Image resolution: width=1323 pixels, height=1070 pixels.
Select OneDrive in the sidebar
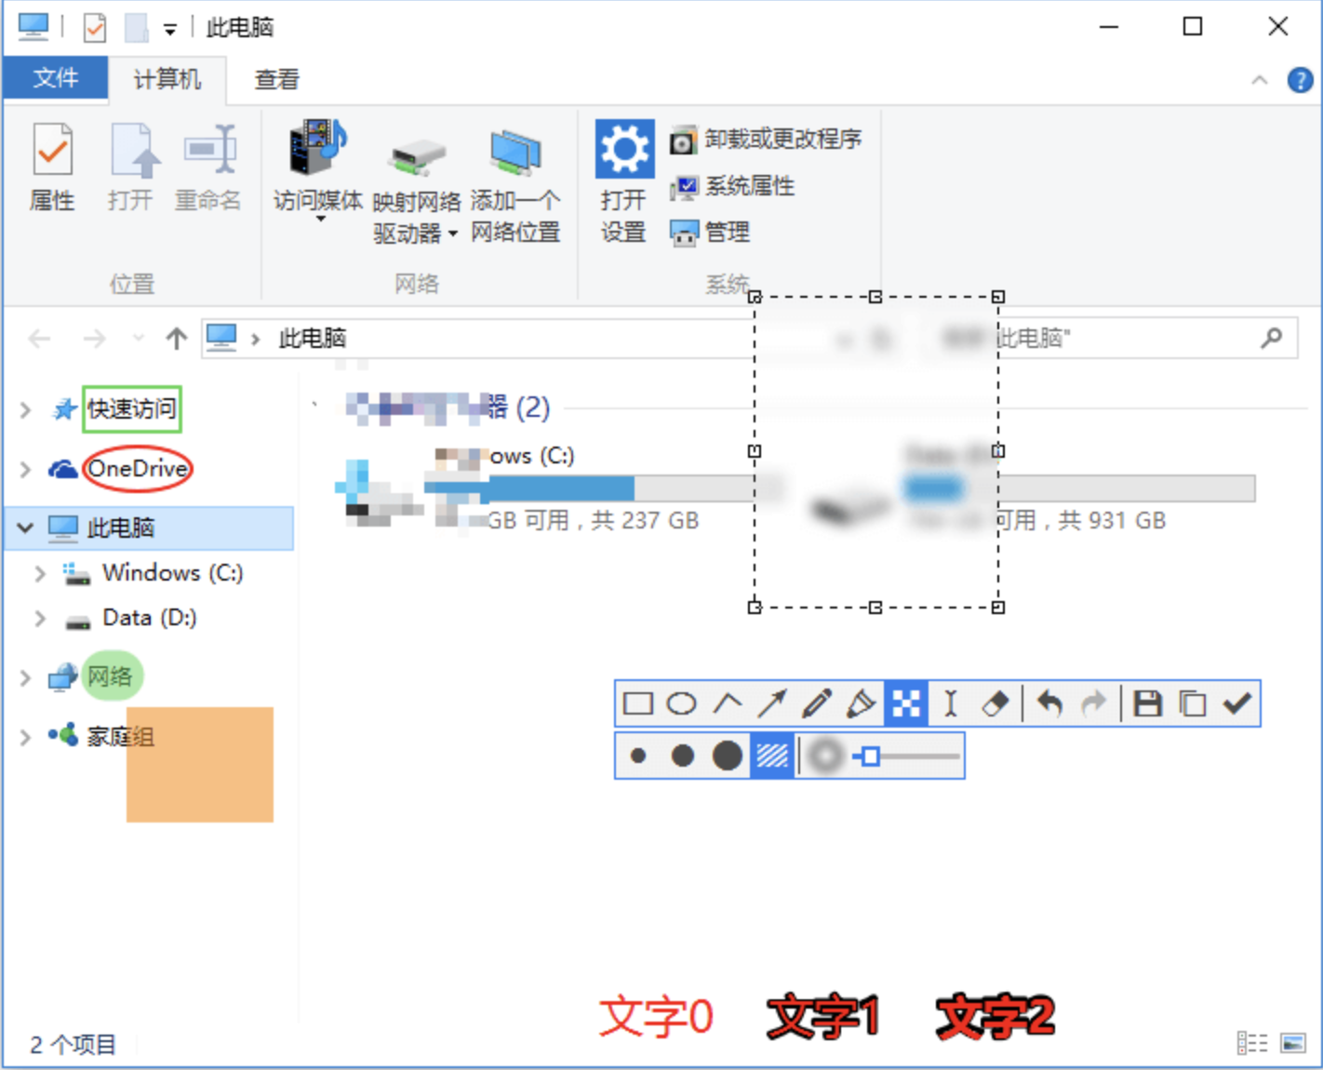pyautogui.click(x=138, y=469)
